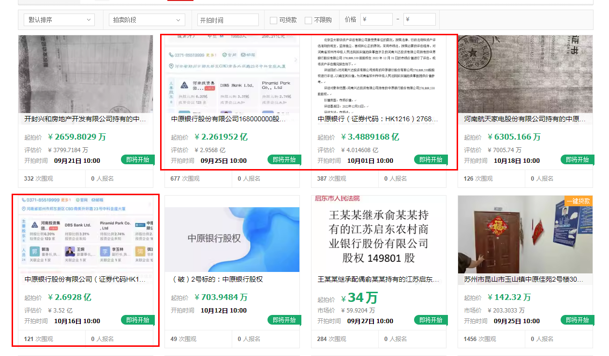The image size is (609, 356).
Task: Click the 332 次围观 count
Action: (x=38, y=179)
